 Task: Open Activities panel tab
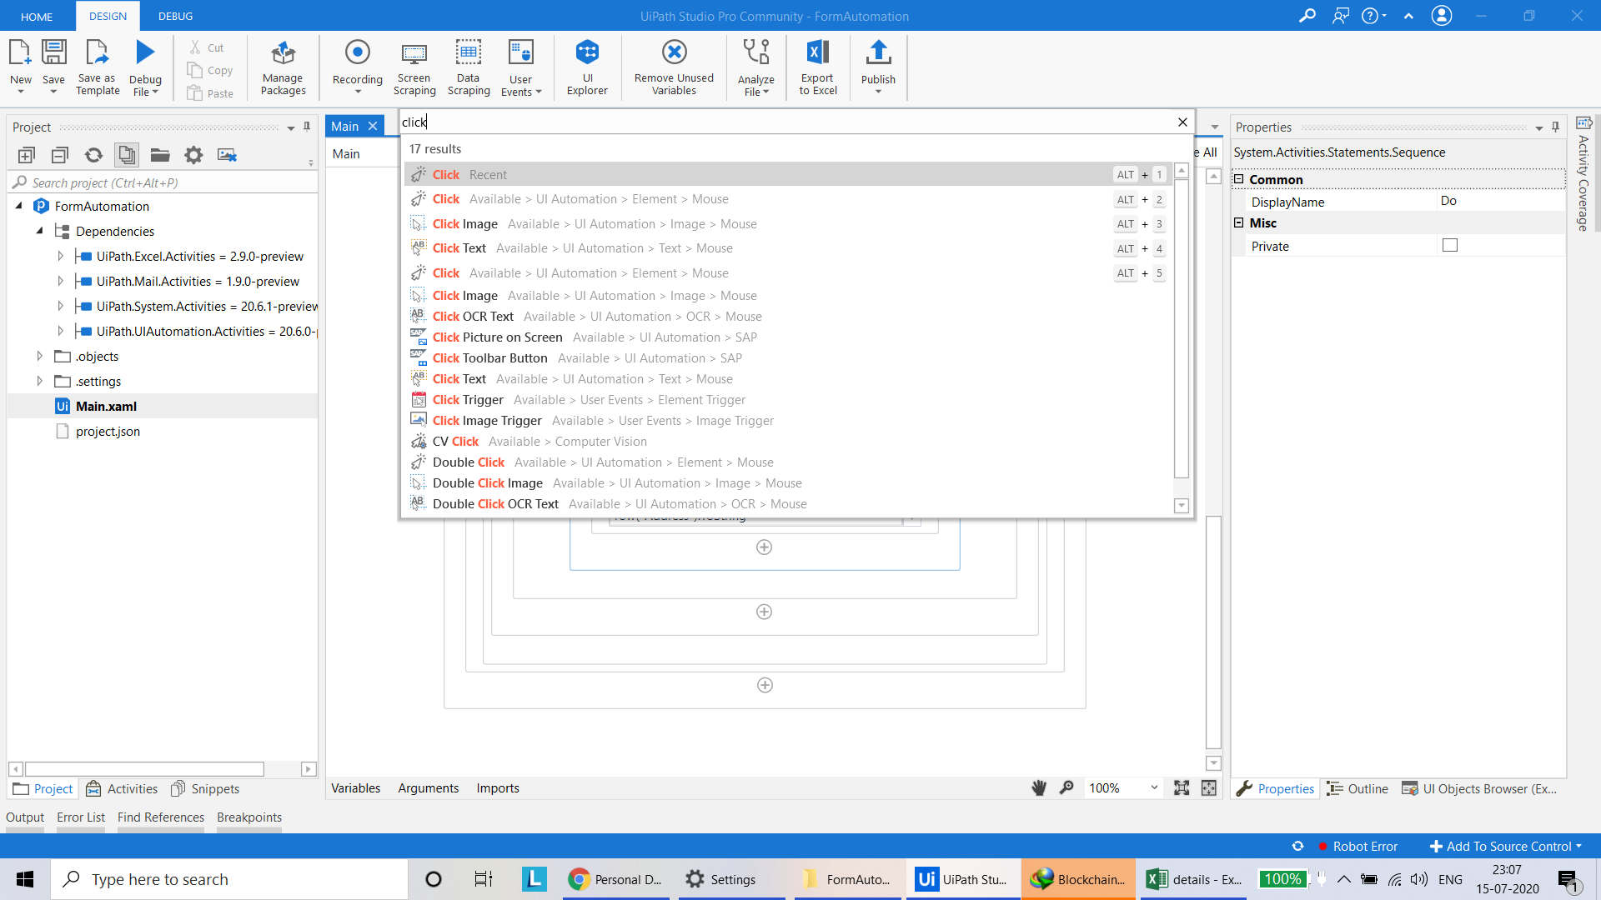pos(122,789)
